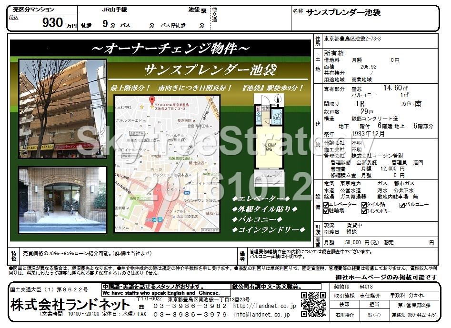Click the JR山手線 line label
Viewport: 451px width, 328px height.
(114, 10)
